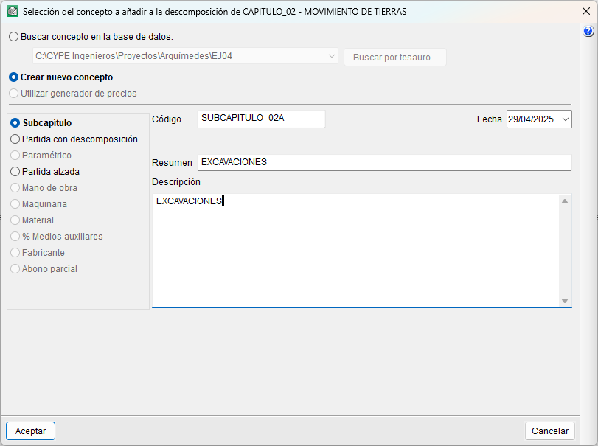The width and height of the screenshot is (598, 446).
Task: Choose '% Medios auxiliares' type
Action: [57, 237]
